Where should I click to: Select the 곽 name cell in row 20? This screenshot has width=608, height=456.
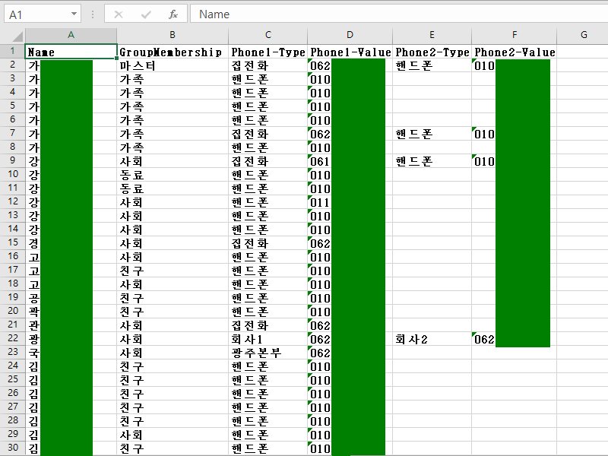(71, 312)
